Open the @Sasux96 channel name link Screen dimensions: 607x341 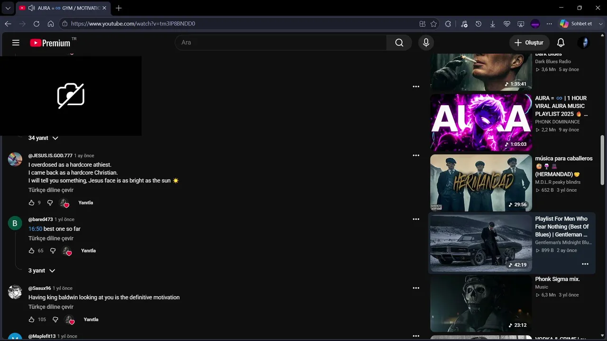(39, 288)
